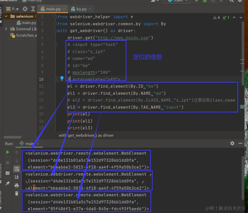This screenshot has width=248, height=213.
Task: Open the baidu.com URL link in code
Action: coord(123,38)
